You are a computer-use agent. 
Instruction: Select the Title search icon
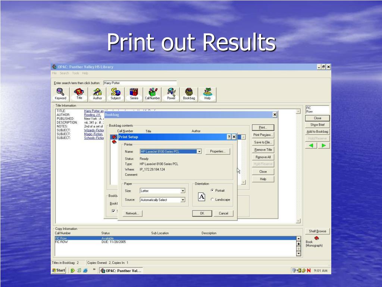click(79, 94)
